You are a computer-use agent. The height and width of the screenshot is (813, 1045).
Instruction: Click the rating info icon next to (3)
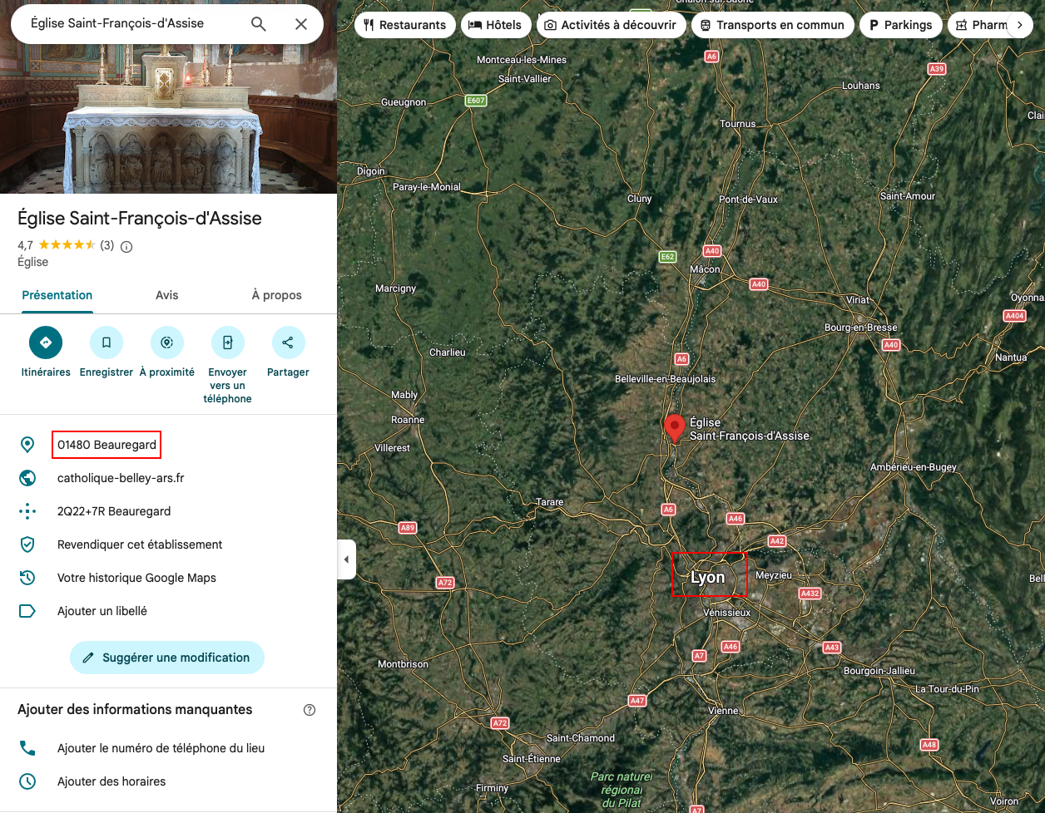[x=126, y=246]
